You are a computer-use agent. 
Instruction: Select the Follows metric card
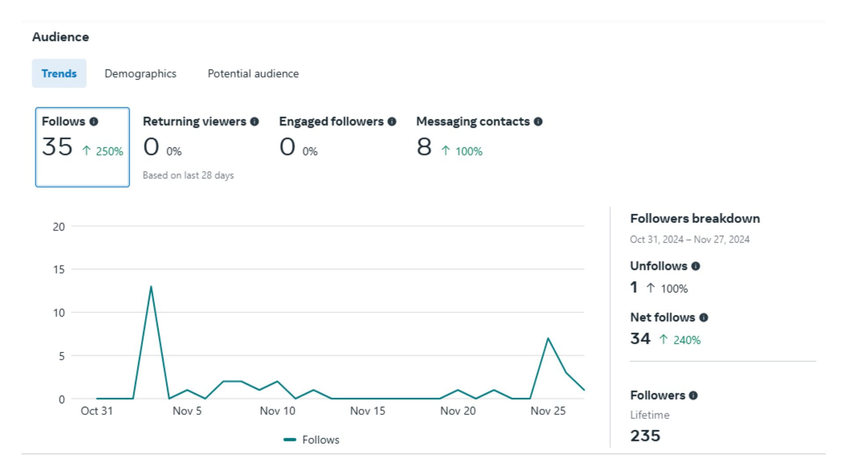pos(82,147)
